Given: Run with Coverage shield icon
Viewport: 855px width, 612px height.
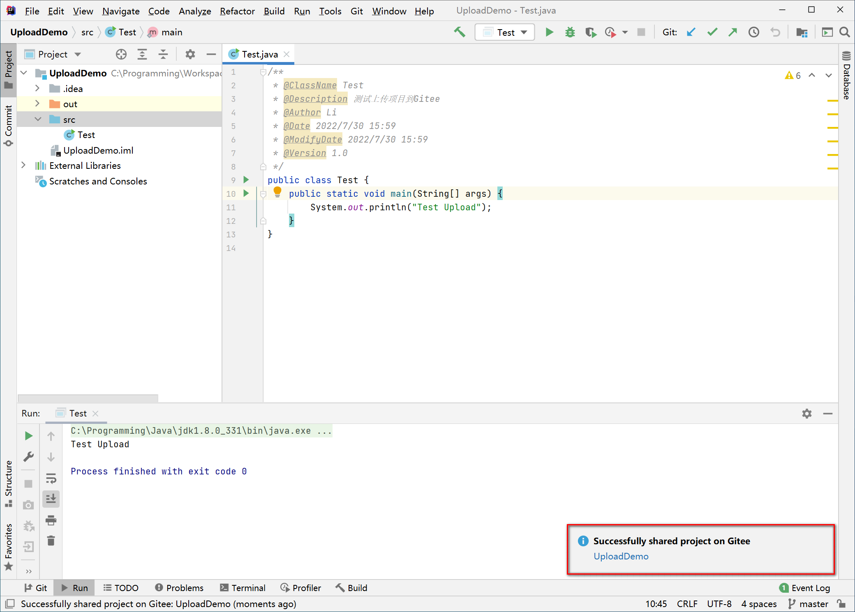Looking at the screenshot, I should pos(591,32).
